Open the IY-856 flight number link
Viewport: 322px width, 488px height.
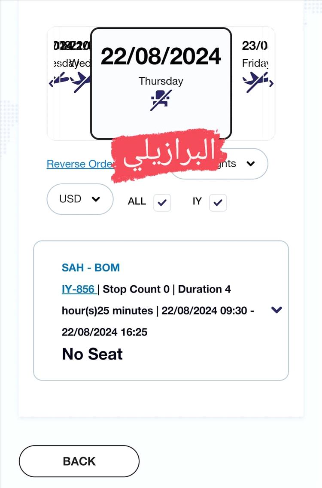(79, 289)
